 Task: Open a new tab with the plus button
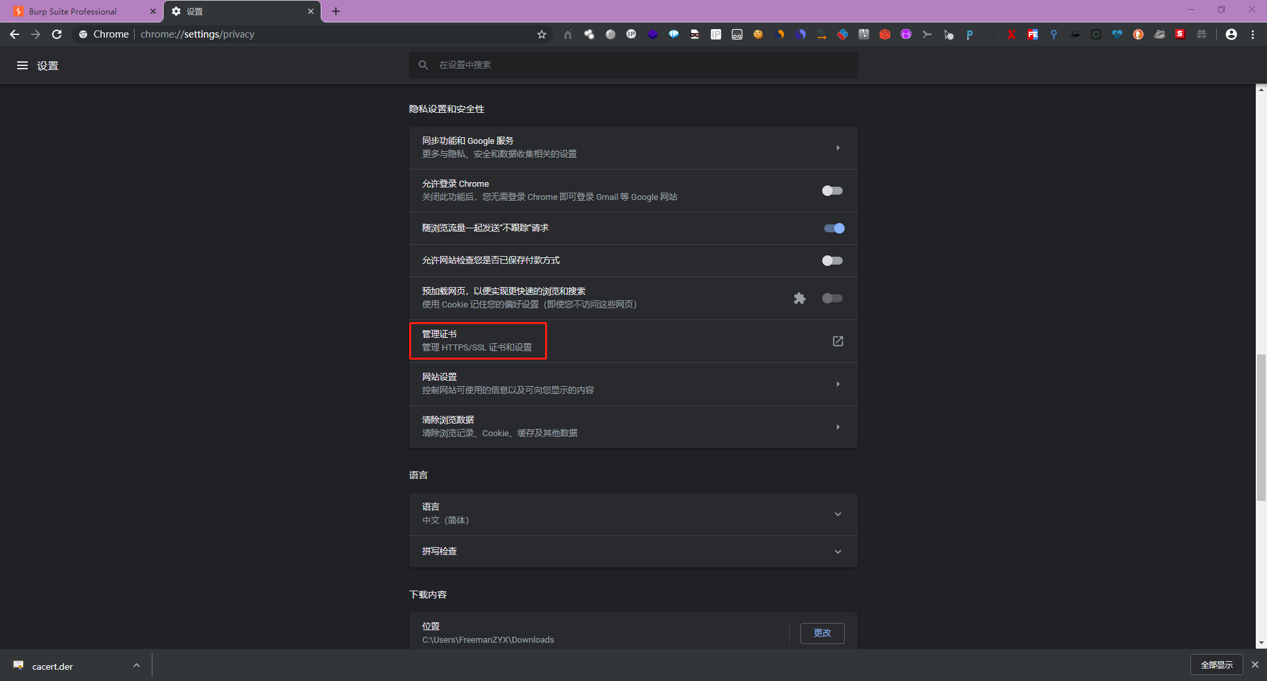click(x=336, y=11)
